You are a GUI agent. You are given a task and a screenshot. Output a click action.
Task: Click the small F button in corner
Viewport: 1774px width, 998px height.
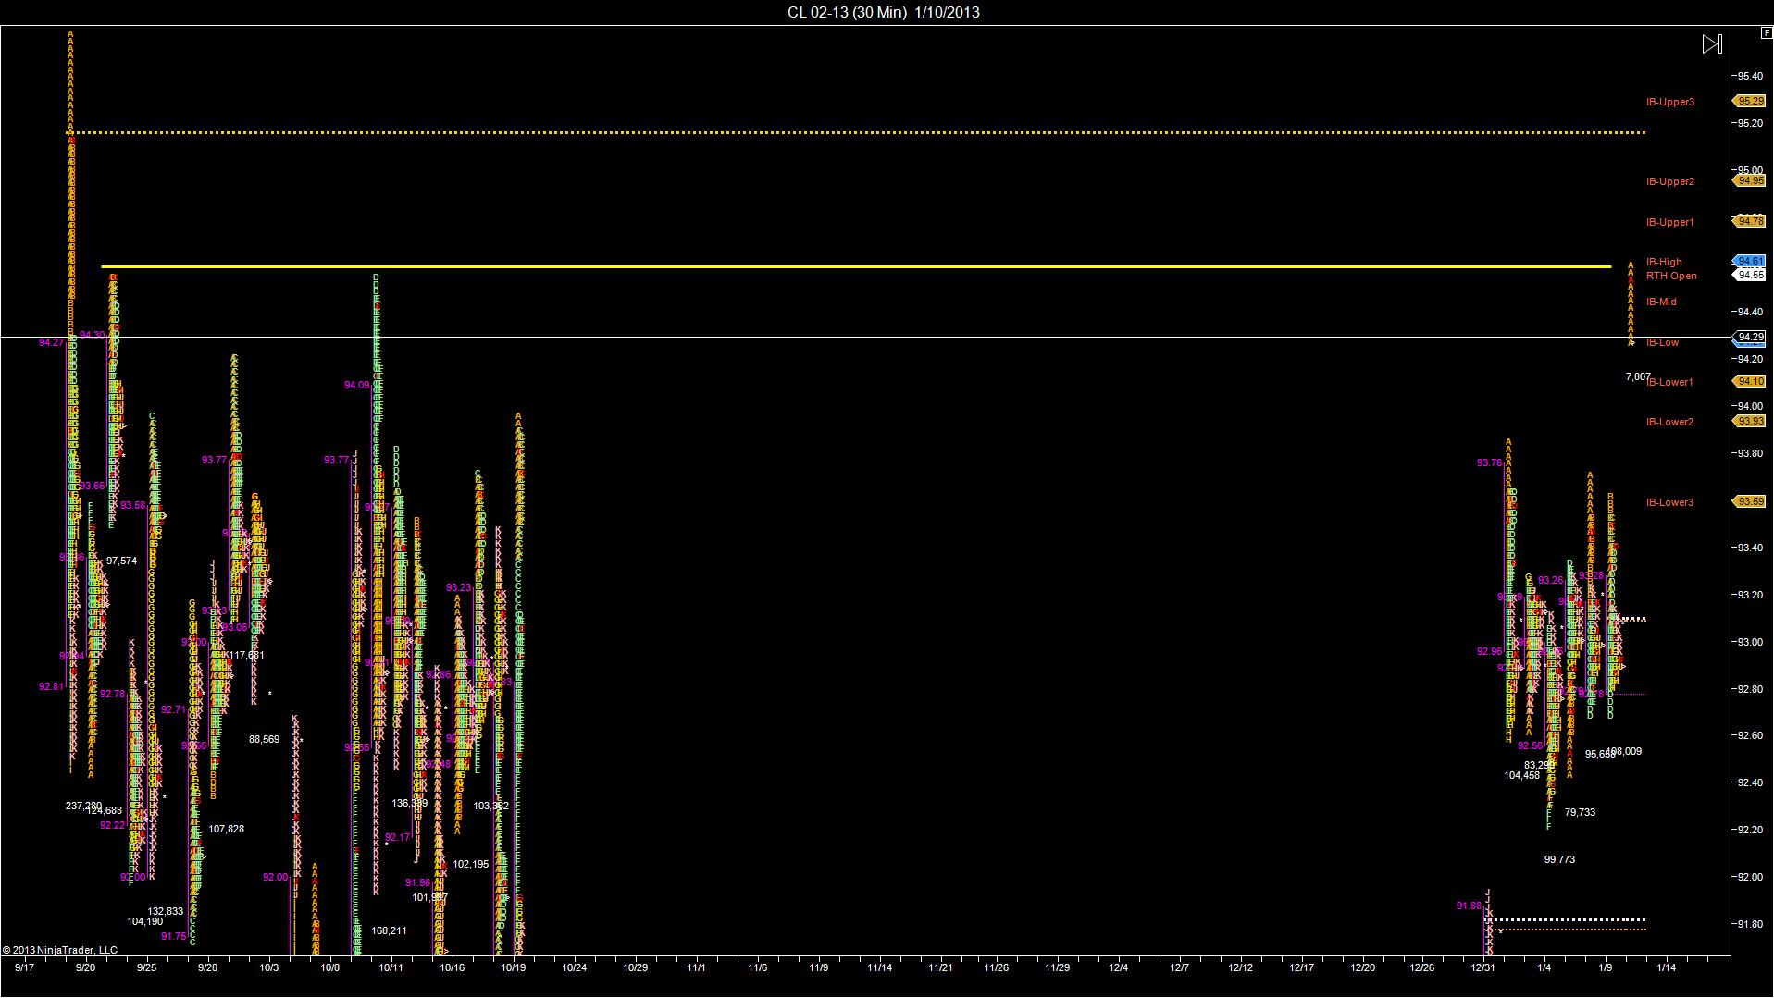click(x=1767, y=32)
